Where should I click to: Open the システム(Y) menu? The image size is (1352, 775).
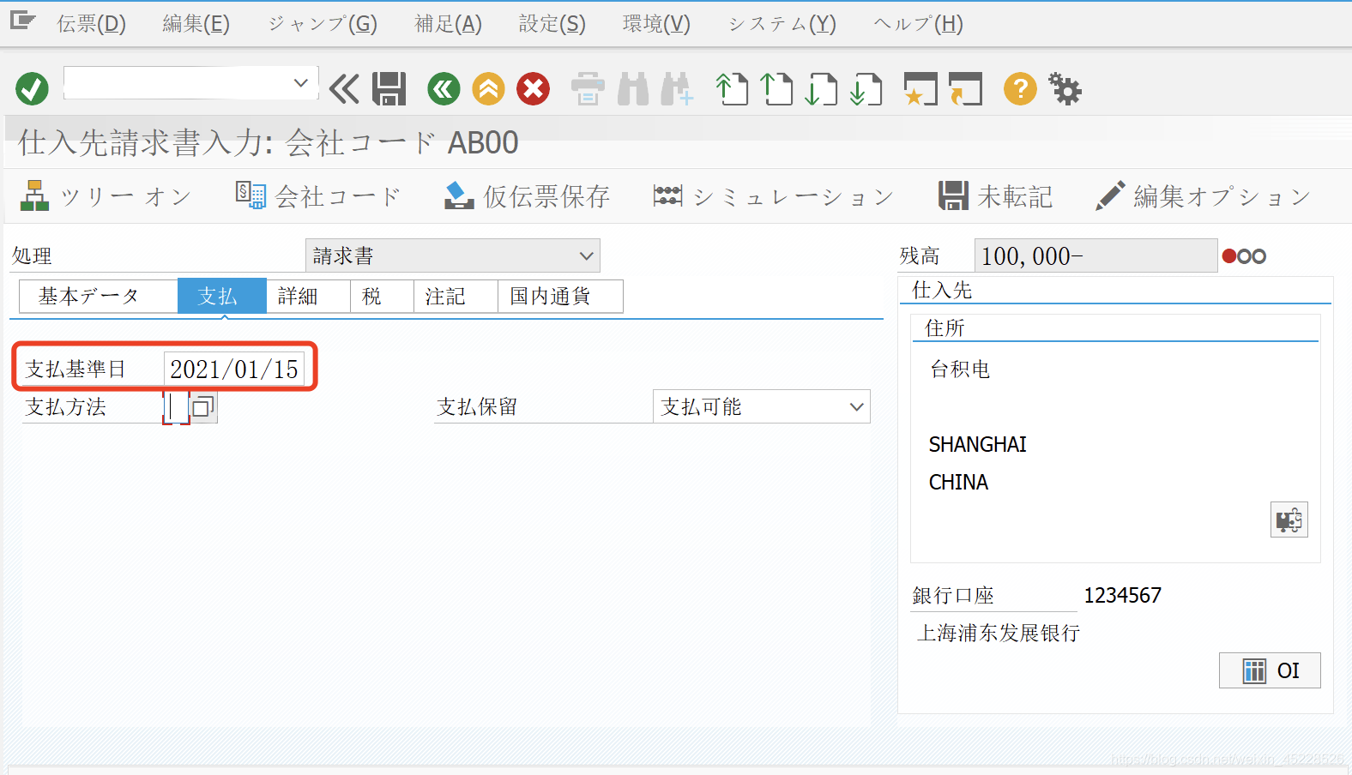coord(782,23)
